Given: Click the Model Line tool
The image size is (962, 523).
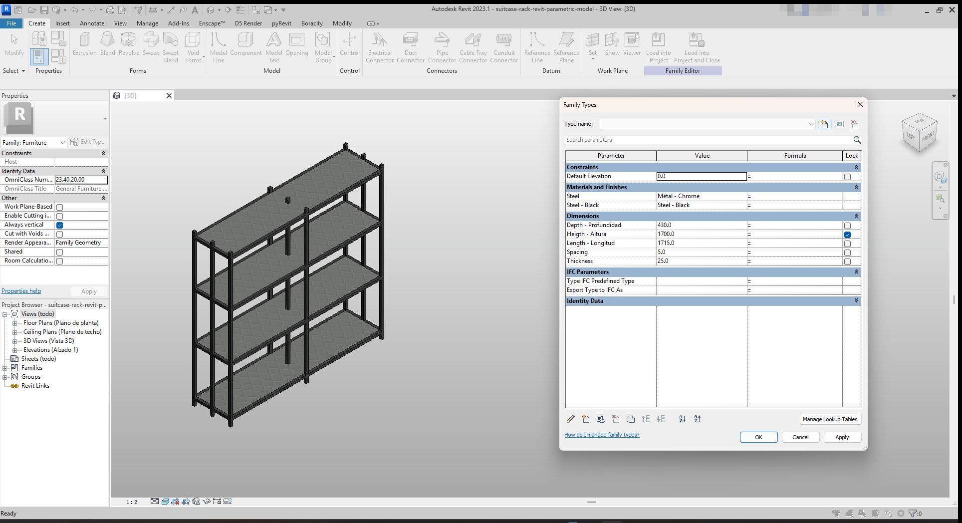Looking at the screenshot, I should click(x=218, y=47).
